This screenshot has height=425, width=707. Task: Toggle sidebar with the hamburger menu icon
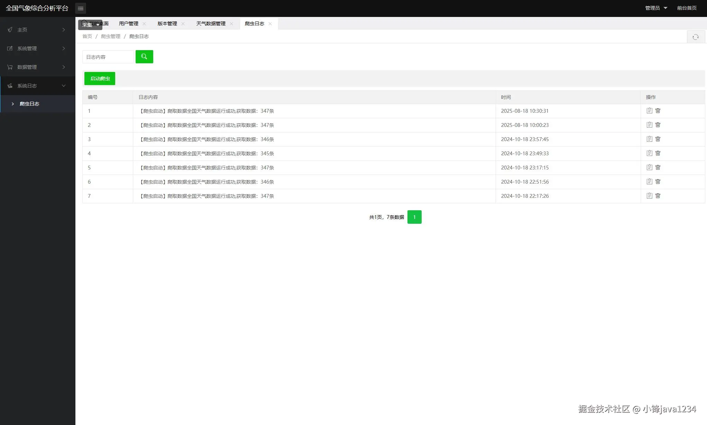click(81, 8)
